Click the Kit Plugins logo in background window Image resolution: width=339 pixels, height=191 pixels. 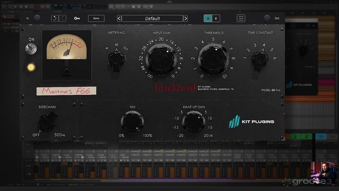click(x=299, y=85)
